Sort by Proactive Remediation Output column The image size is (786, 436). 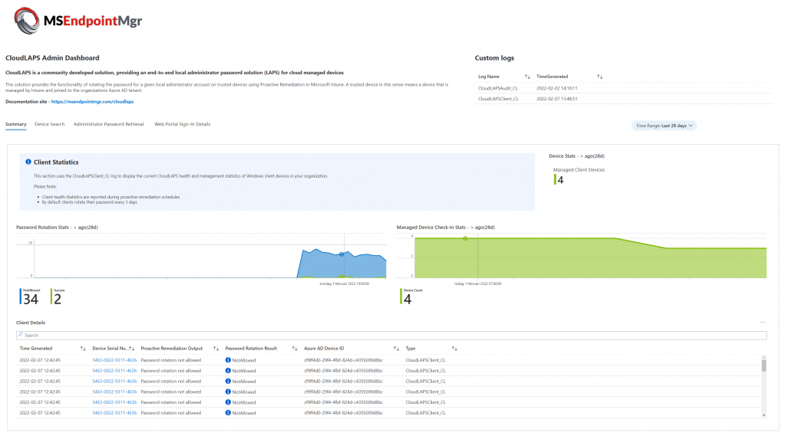(216, 349)
